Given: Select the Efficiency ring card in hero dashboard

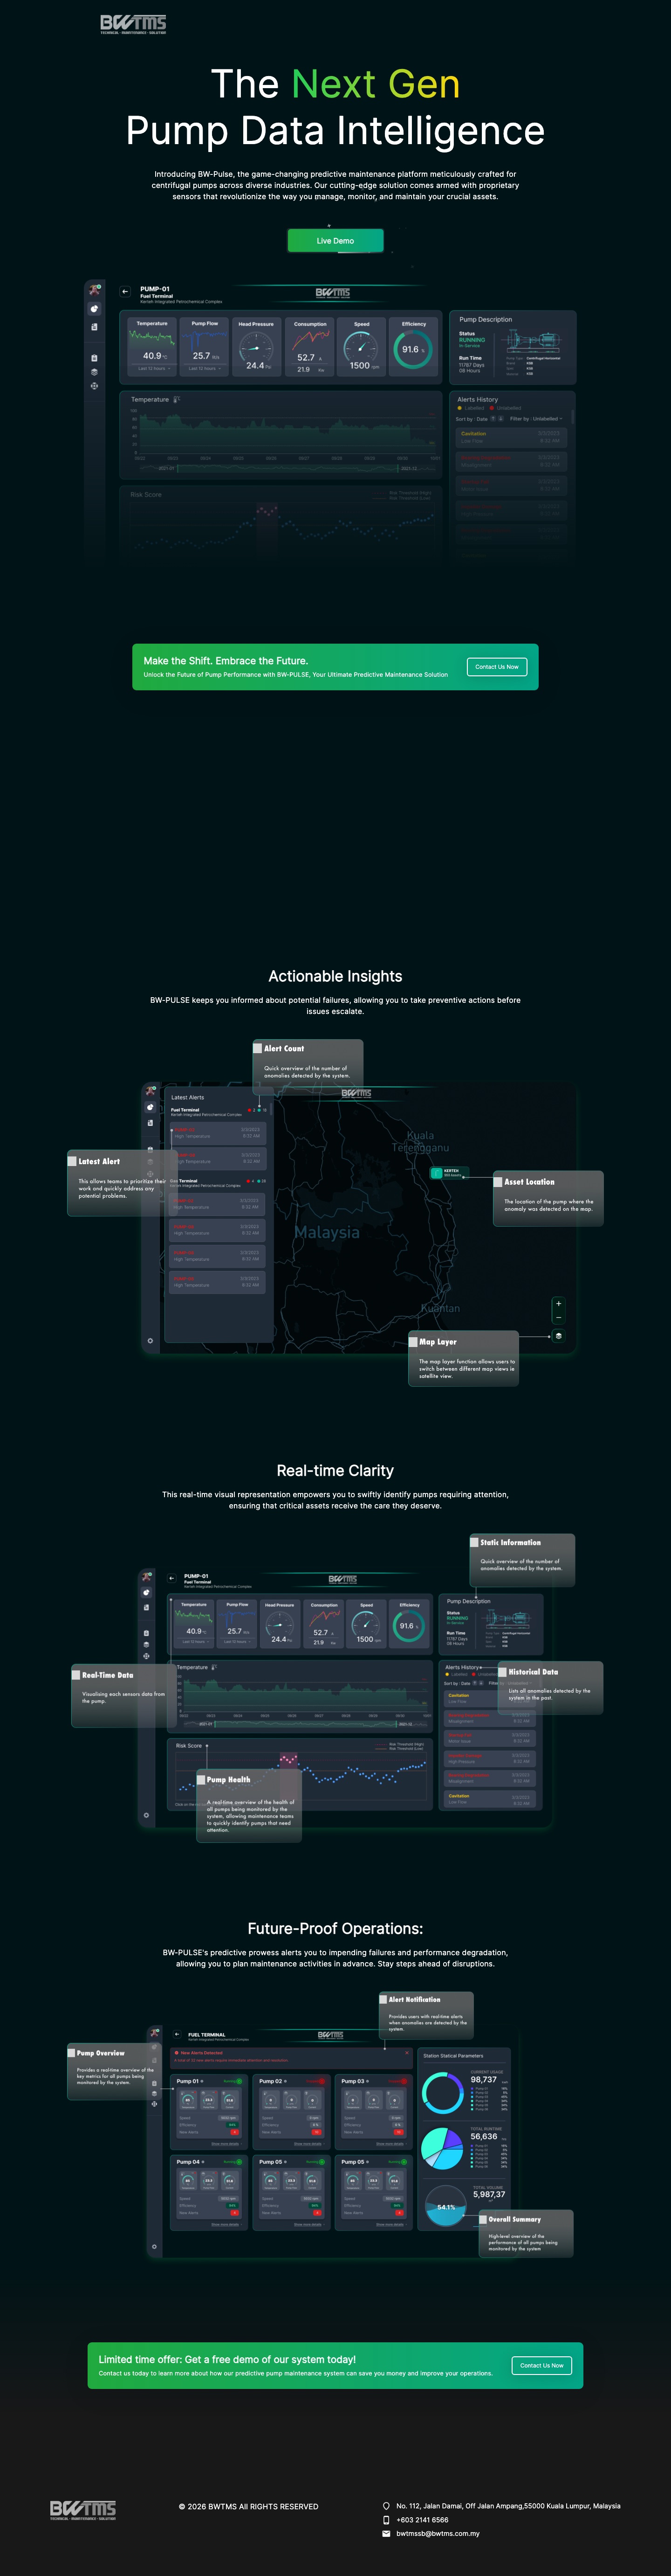Looking at the screenshot, I should 413,346.
